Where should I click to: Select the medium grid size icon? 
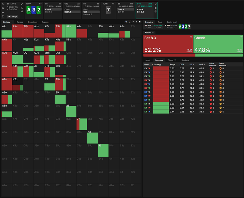137,22
